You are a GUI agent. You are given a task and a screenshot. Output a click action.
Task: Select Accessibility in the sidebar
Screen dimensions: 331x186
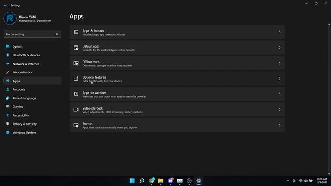(32, 115)
